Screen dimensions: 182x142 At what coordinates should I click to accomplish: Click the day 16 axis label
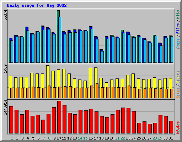(x=91, y=138)
